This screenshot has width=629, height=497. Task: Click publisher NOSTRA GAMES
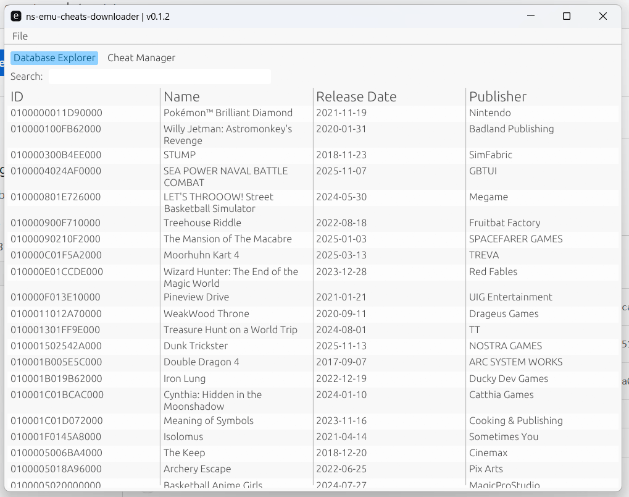point(506,346)
